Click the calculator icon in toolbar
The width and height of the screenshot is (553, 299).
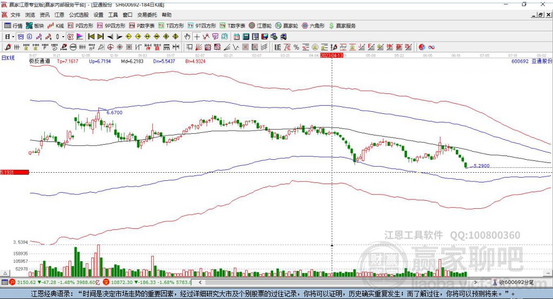click(x=246, y=37)
